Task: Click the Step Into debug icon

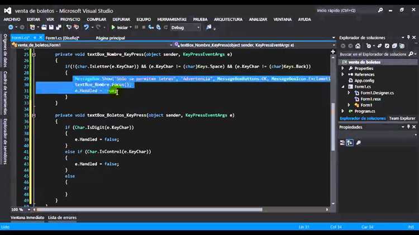Action: [x=151, y=27]
